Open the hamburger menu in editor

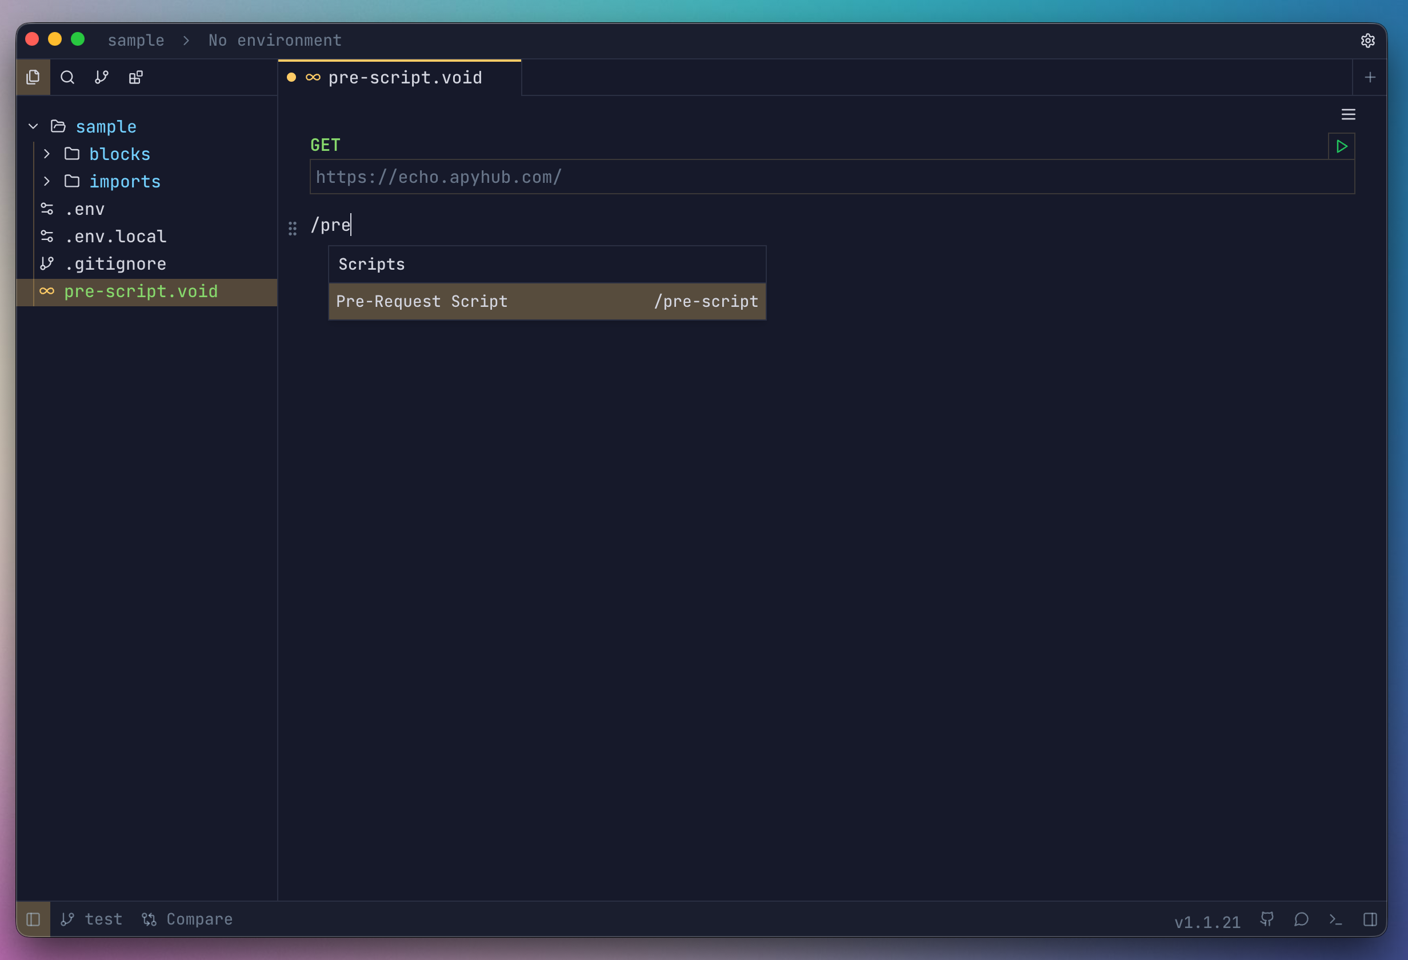point(1348,114)
